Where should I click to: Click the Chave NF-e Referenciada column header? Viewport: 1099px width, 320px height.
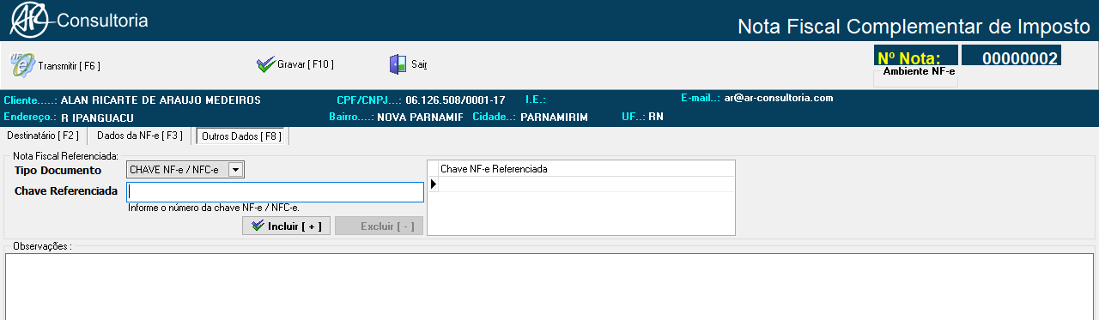[586, 169]
